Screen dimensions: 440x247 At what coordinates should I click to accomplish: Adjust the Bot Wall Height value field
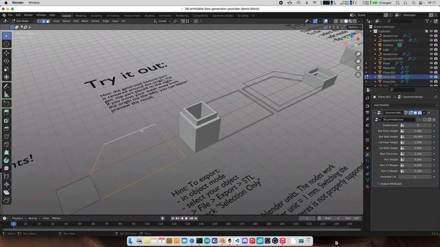click(x=418, y=137)
